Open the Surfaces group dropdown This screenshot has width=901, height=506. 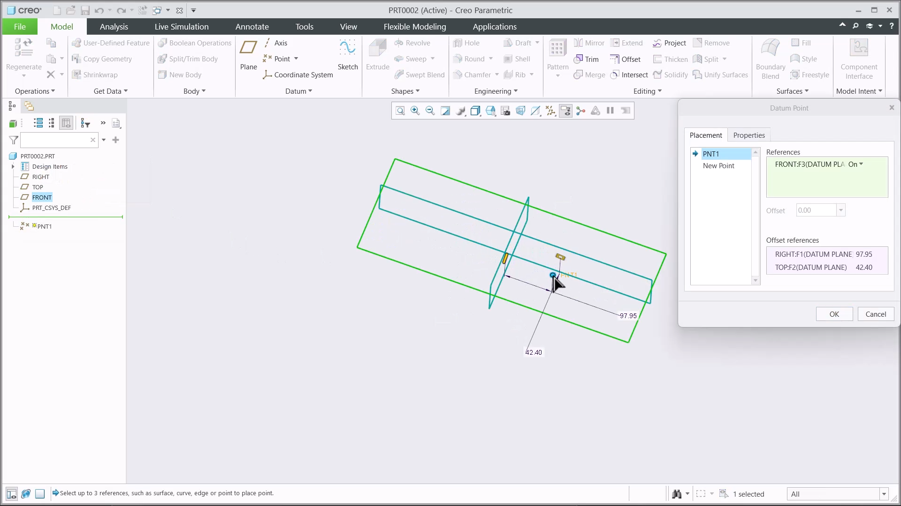(793, 91)
